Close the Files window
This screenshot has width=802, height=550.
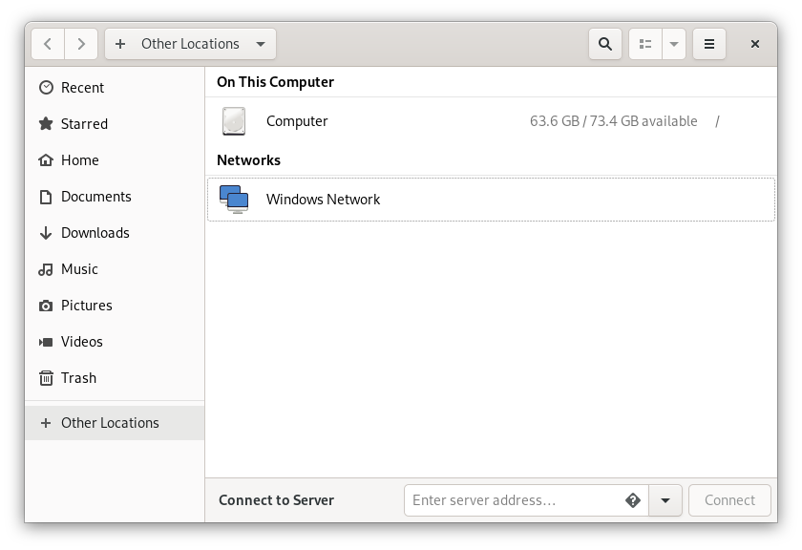point(755,44)
